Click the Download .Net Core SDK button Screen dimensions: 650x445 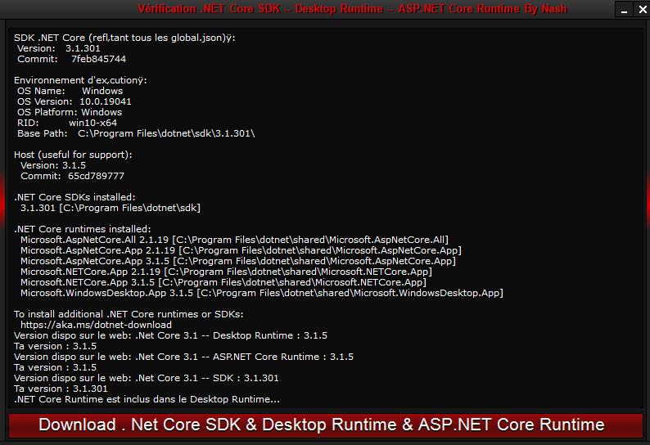[x=326, y=425]
